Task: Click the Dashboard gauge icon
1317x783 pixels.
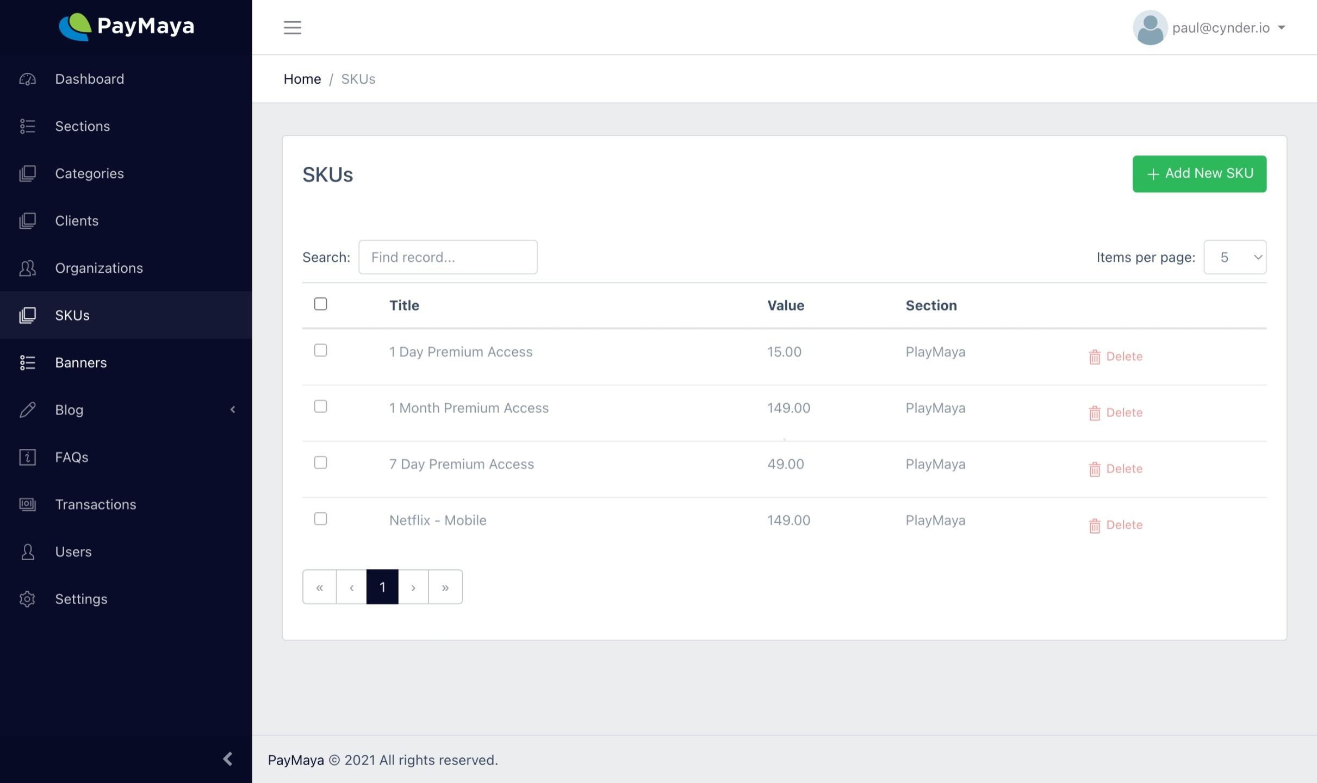Action: [27, 79]
